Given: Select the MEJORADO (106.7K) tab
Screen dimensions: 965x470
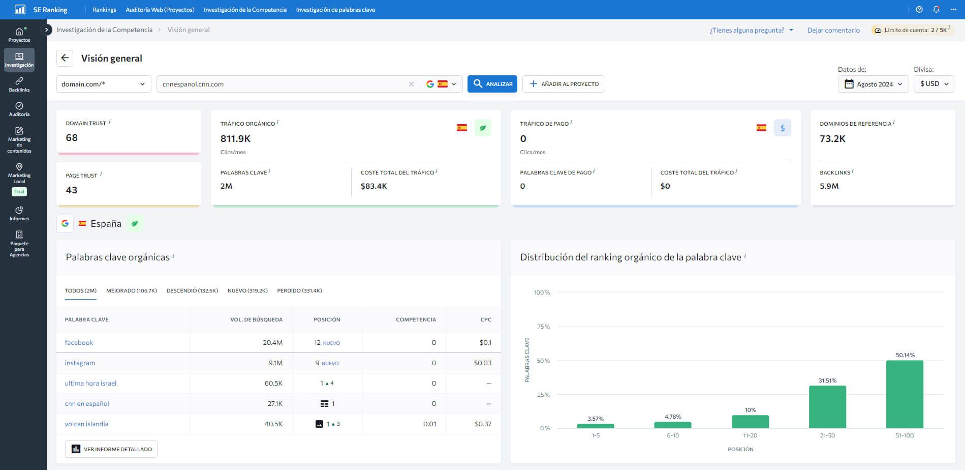Looking at the screenshot, I should 132,290.
